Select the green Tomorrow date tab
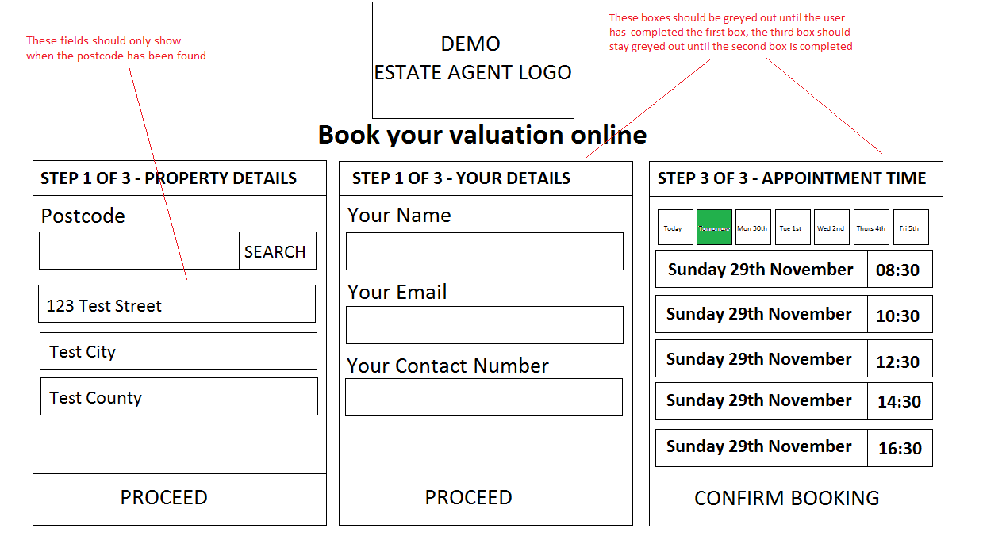1006x536 pixels. point(714,228)
